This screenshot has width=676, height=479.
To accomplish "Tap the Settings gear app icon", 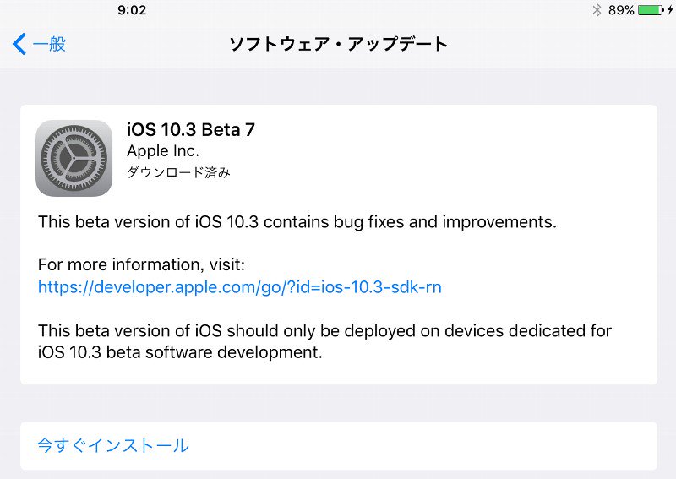I will (x=74, y=158).
